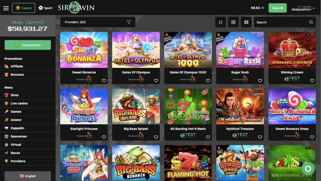Favorite Sweet Bonanza with the heart

(x=104, y=81)
